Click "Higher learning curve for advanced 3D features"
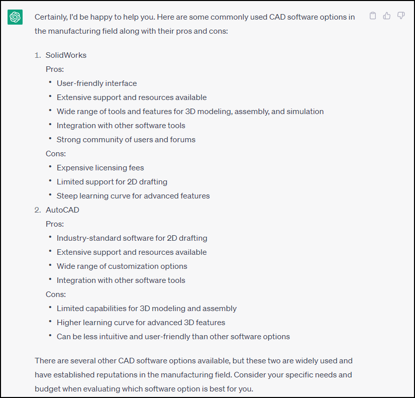 click(141, 323)
